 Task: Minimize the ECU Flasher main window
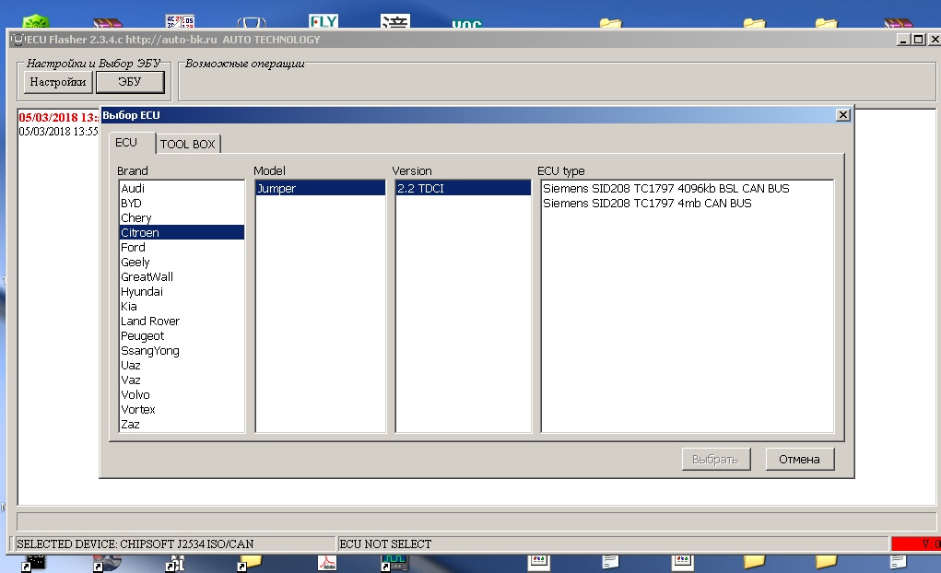pyautogui.click(x=903, y=40)
